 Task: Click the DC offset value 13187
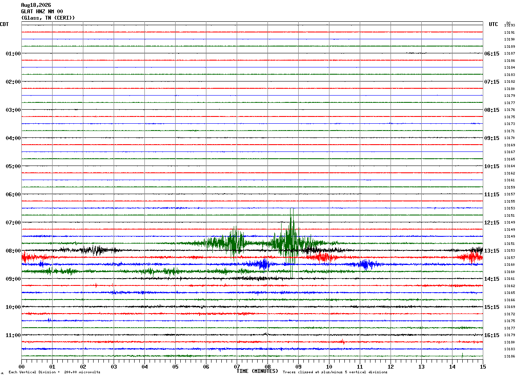pos(509,54)
